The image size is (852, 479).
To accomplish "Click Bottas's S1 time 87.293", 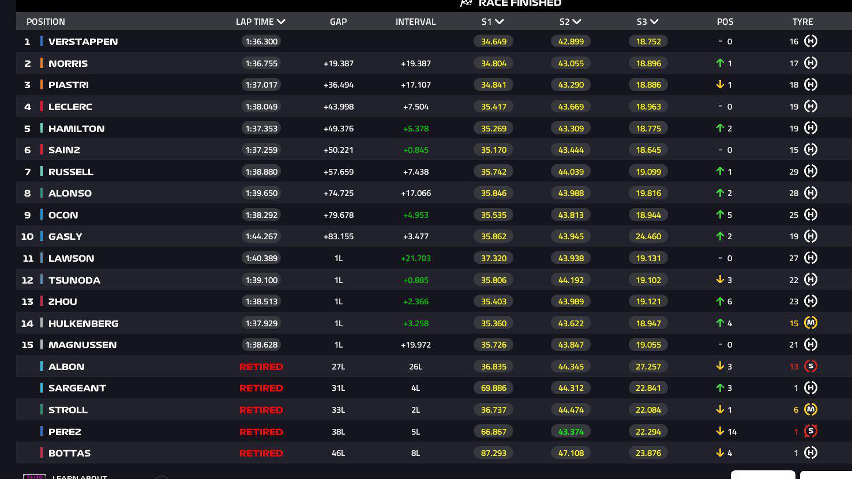I will click(x=494, y=453).
